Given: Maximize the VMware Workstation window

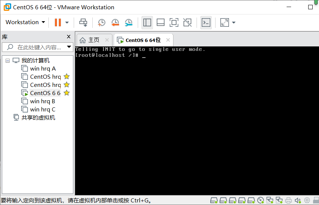Looking at the screenshot, I should click(310, 7).
